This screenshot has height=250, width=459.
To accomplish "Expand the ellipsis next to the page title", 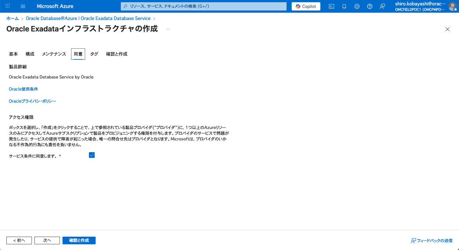I will tap(168, 29).
